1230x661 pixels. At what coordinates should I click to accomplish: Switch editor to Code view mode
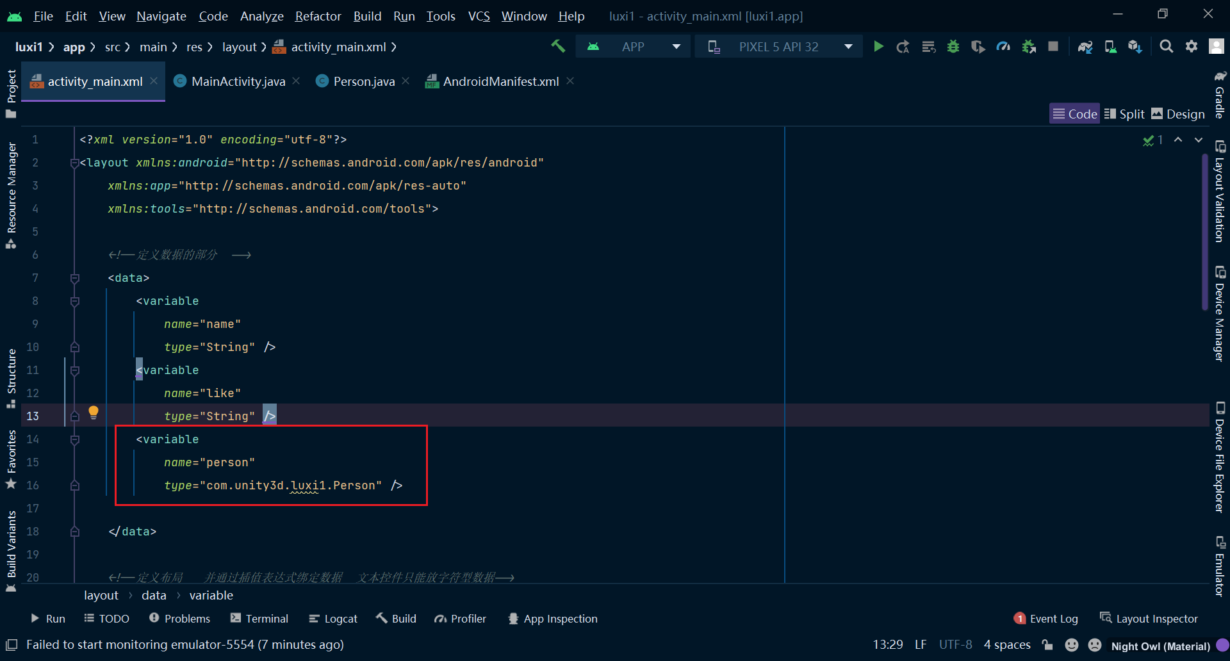point(1075,114)
